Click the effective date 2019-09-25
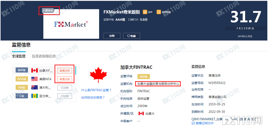Viewport: 270px width, 131px height. (217, 104)
